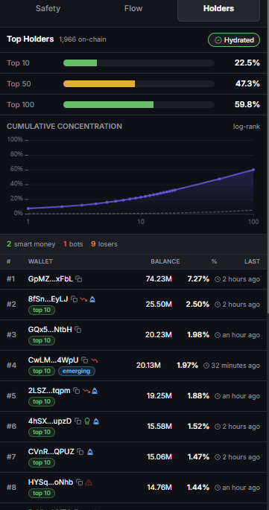
Task: Open wallet GQx5...NtbH
Action: click(x=50, y=330)
